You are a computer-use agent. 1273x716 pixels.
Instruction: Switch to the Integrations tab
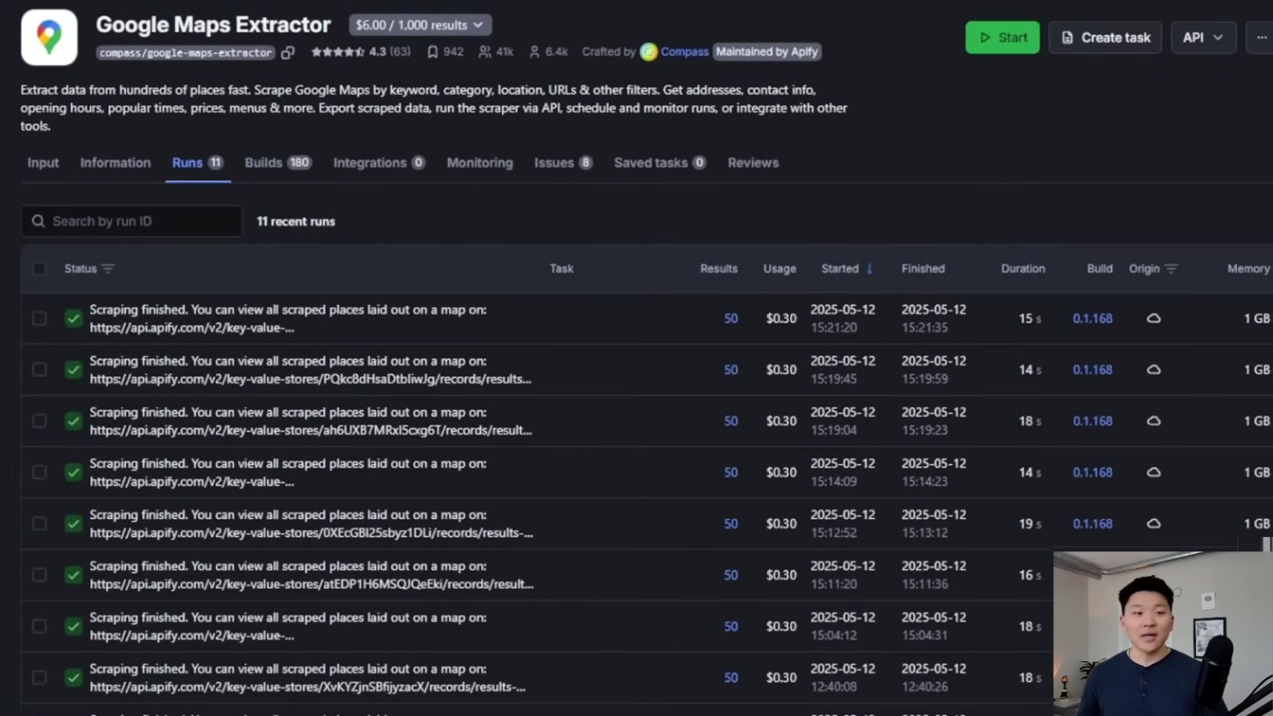[379, 163]
